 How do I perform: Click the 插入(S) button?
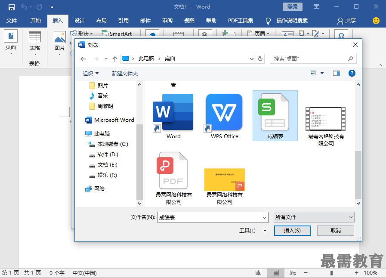pos(293,231)
